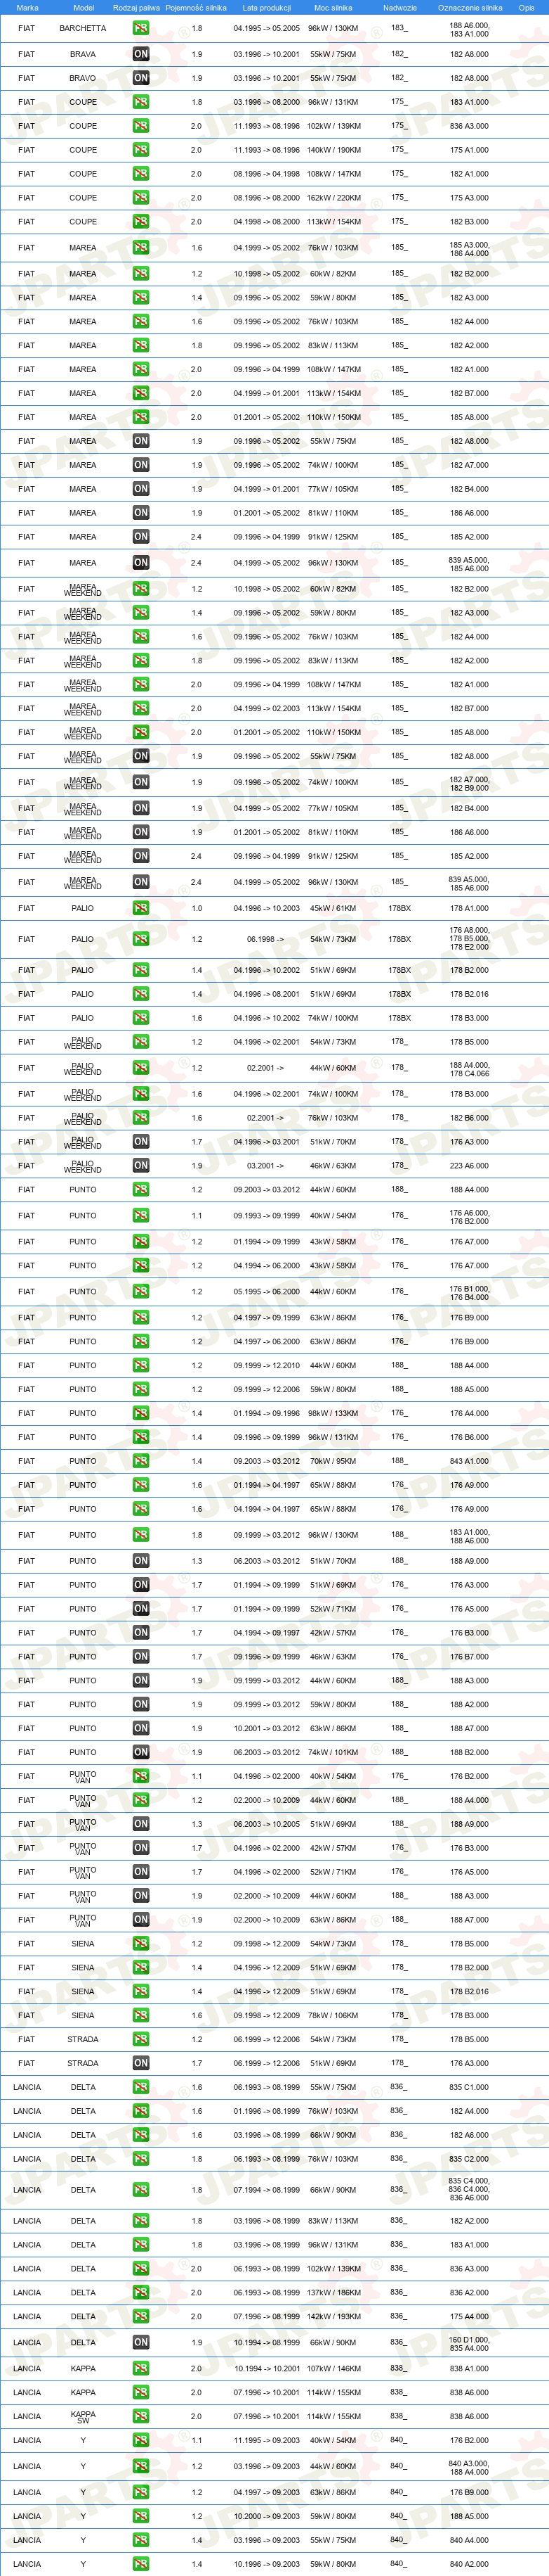Select the BARCHETTA model cell
Screen dimensions: 549x2576
coord(83,28)
